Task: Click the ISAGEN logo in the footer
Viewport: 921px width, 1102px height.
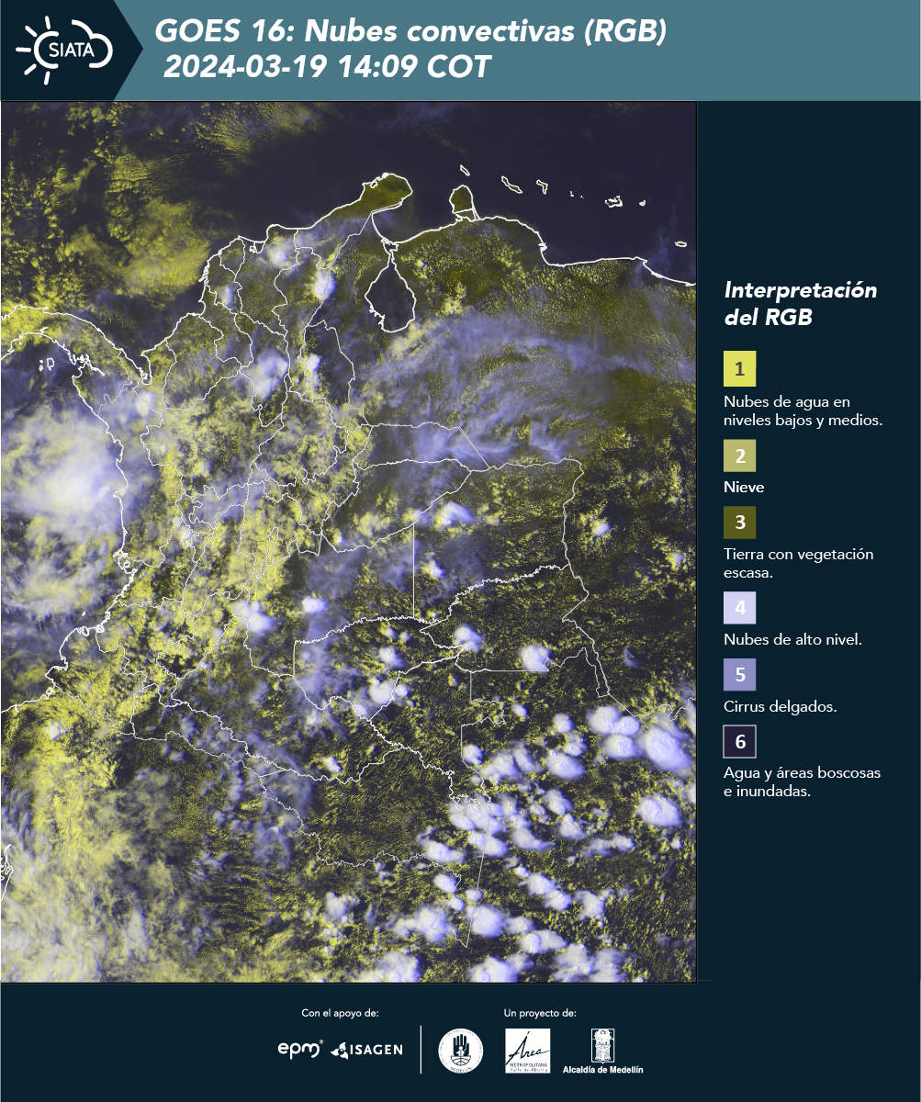Action: tap(367, 1049)
